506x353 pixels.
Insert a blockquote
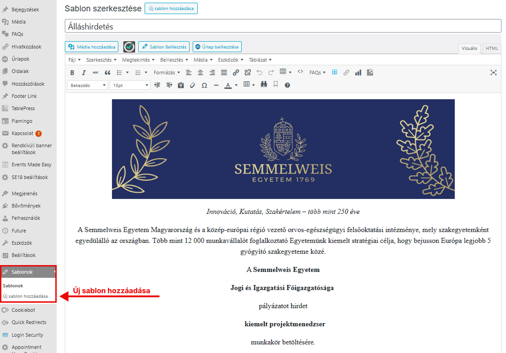click(x=107, y=73)
